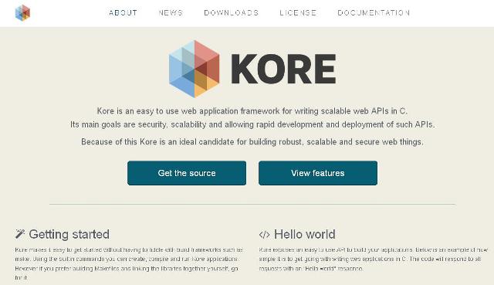Click the paragraph under Getting started
The width and height of the screenshot is (494, 285).
point(129,263)
